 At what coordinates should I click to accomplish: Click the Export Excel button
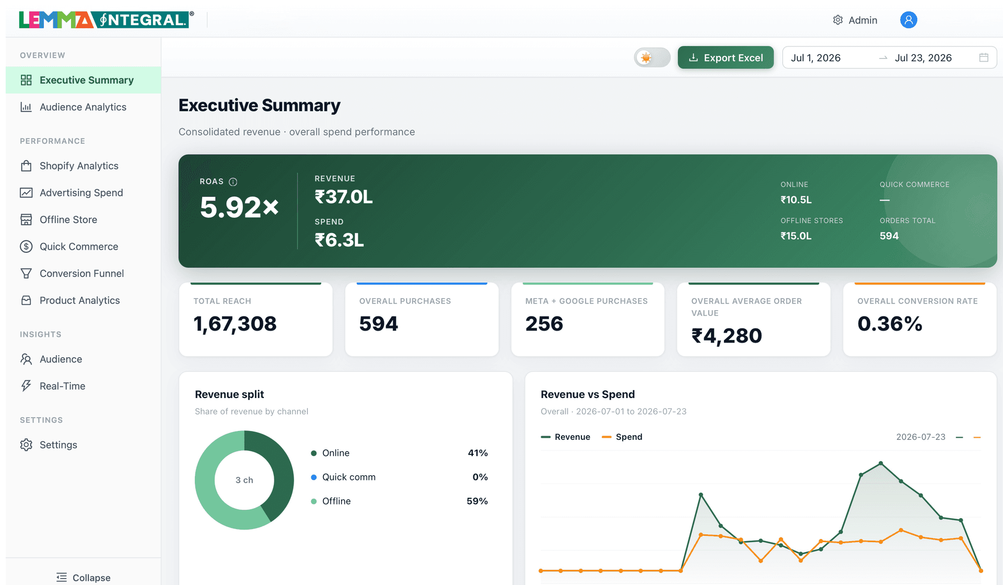[726, 57]
